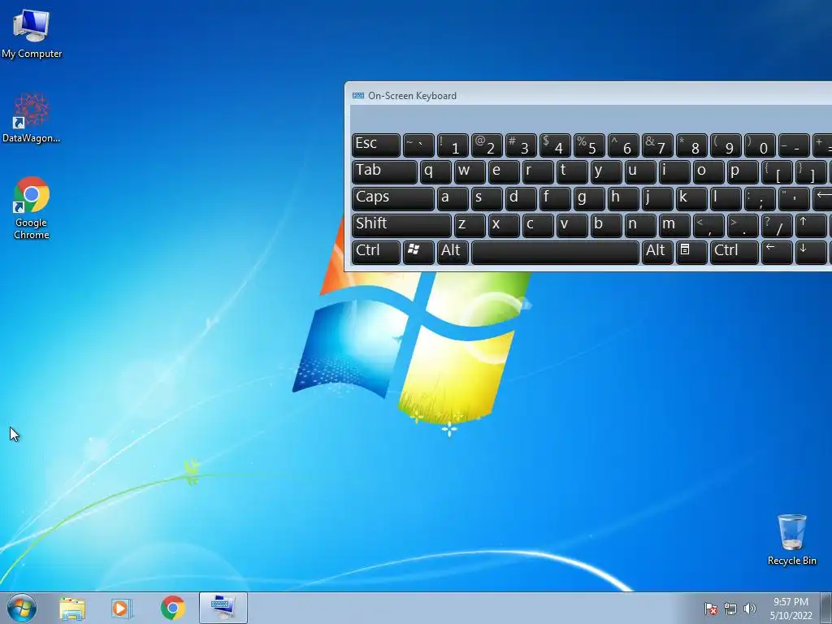Select the Google Chrome desktop shortcut

click(32, 208)
